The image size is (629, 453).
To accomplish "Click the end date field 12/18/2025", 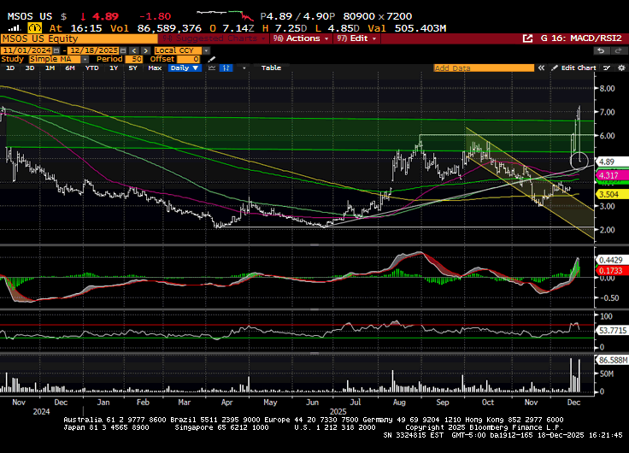I will [x=93, y=50].
